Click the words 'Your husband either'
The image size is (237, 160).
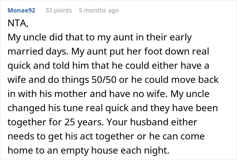(152, 122)
